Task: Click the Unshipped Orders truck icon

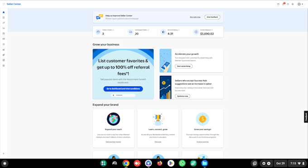Action: (130, 32)
